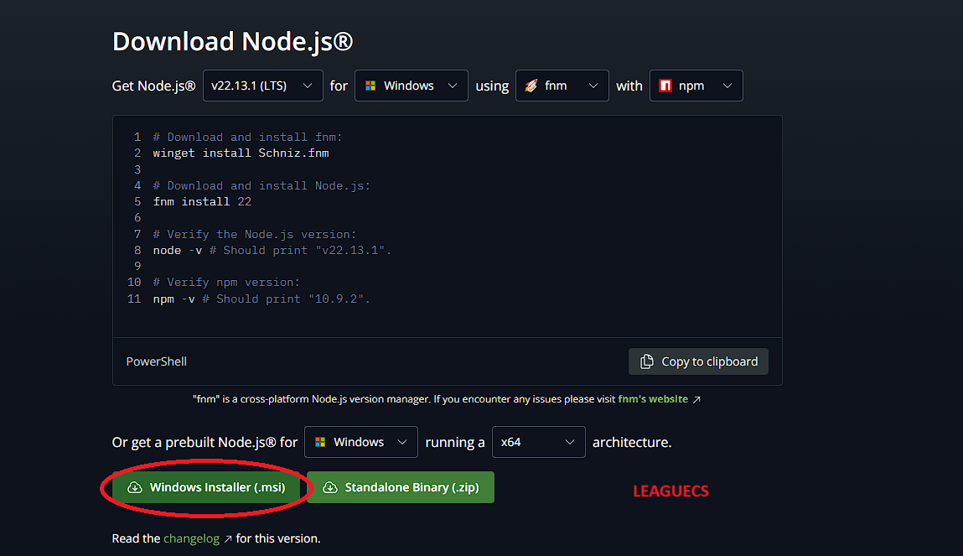Screen dimensions: 963x556
Task: Click the PowerShell label under the code
Action: pos(157,361)
